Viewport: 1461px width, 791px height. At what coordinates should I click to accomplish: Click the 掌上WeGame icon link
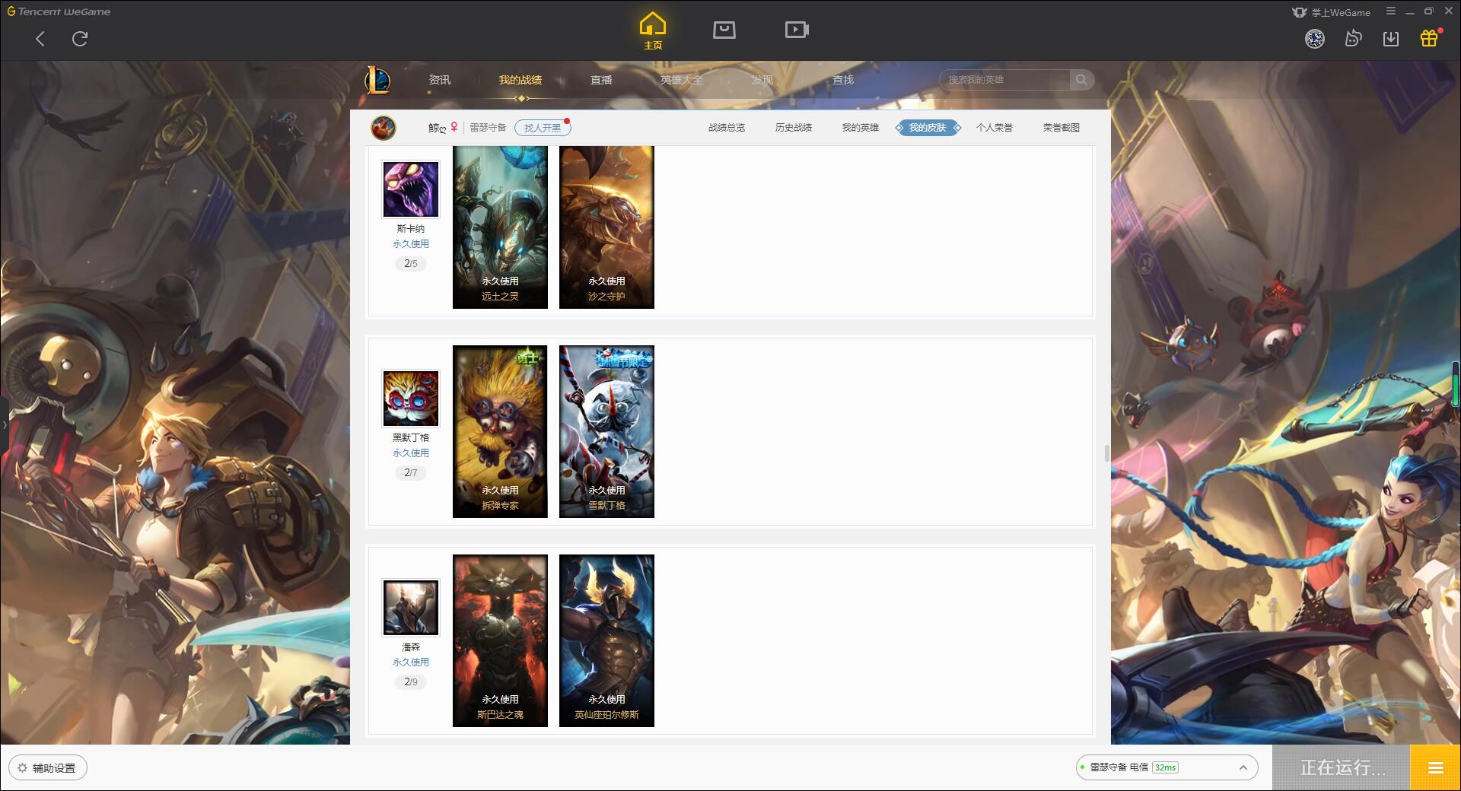pos(1332,12)
